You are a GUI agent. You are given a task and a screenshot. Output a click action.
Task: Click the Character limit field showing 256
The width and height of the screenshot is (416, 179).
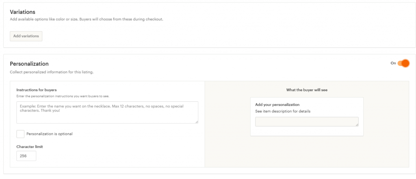26,156
